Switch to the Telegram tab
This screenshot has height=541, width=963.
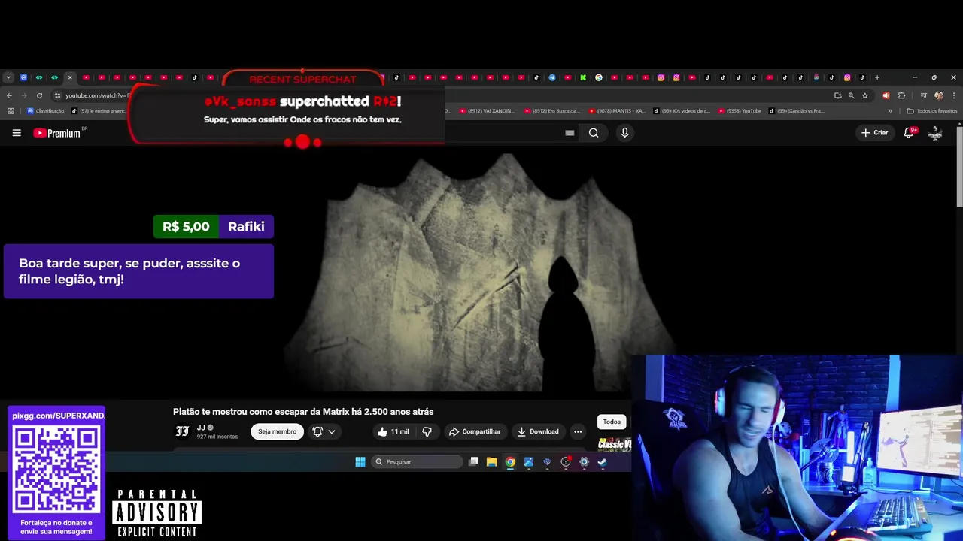pyautogui.click(x=552, y=77)
